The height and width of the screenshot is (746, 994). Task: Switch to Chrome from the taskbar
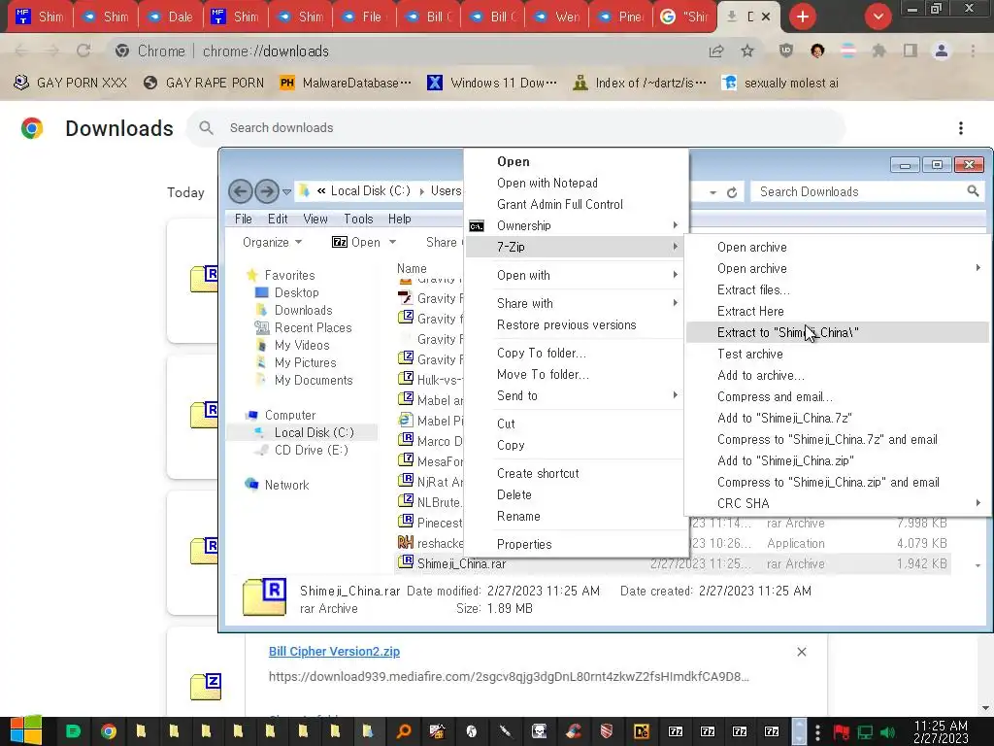click(109, 731)
